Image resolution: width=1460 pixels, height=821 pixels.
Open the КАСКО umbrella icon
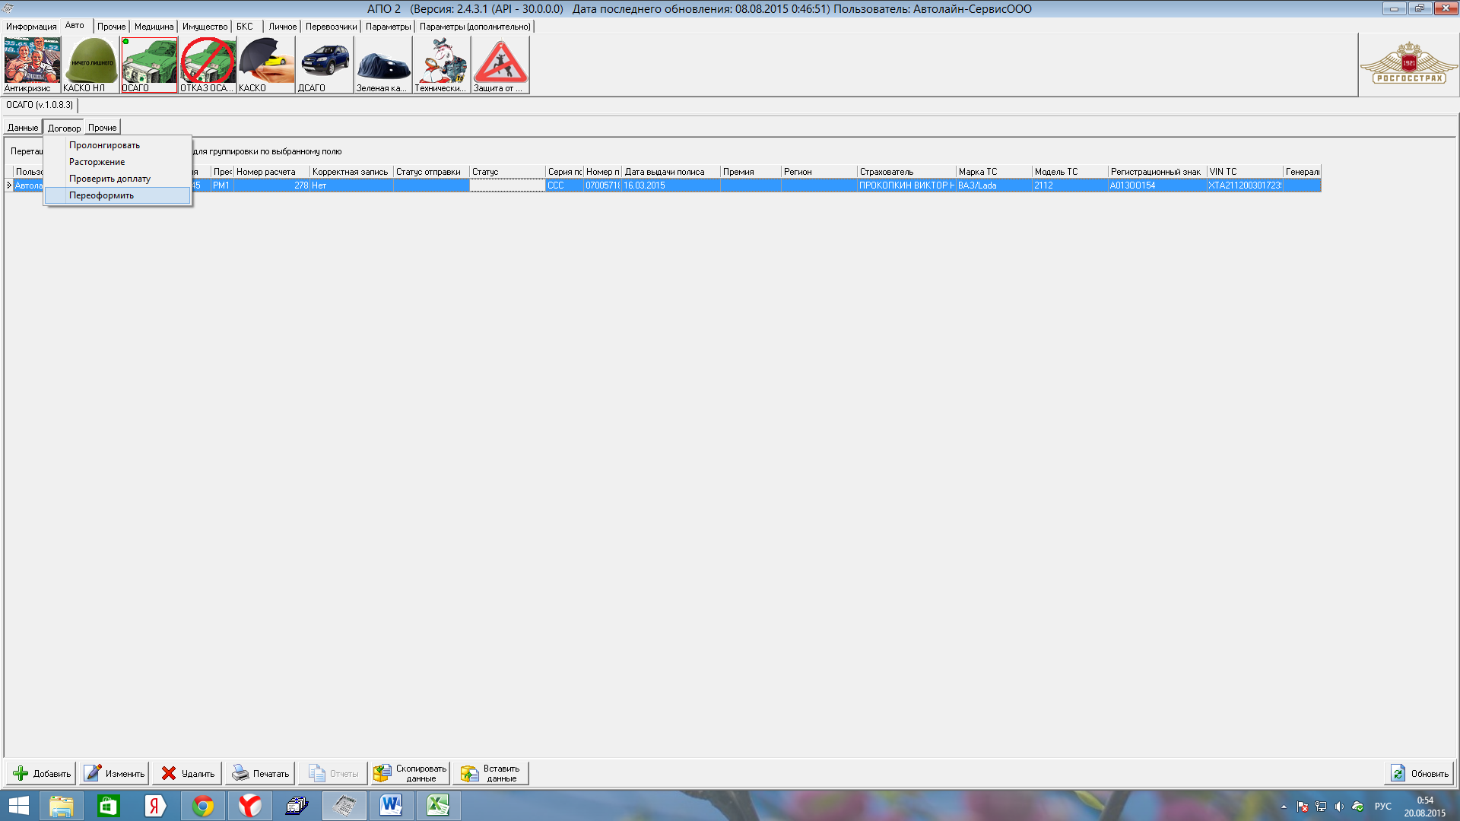(x=266, y=65)
